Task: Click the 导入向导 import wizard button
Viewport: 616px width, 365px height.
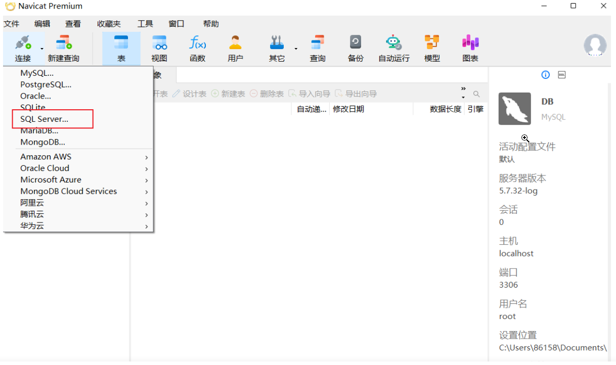Action: (309, 94)
